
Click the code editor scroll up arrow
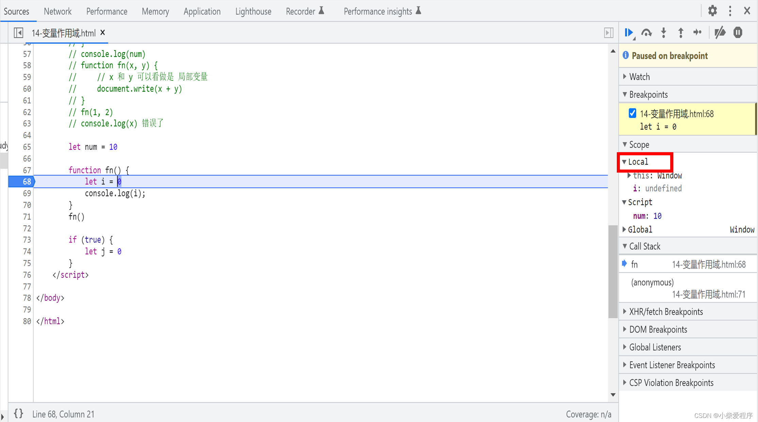coord(613,51)
